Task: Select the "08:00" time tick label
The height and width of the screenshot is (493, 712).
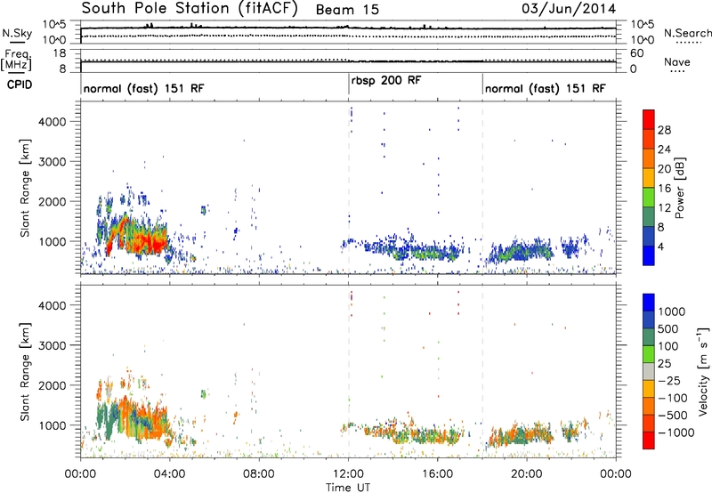Action: [259, 474]
